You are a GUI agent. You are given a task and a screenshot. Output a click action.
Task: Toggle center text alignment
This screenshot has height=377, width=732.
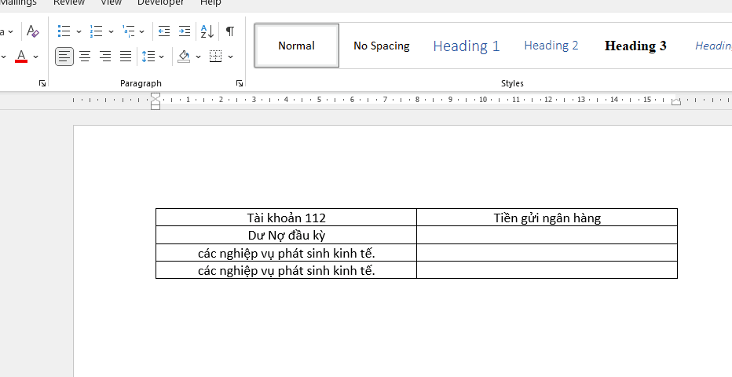pyautogui.click(x=85, y=57)
